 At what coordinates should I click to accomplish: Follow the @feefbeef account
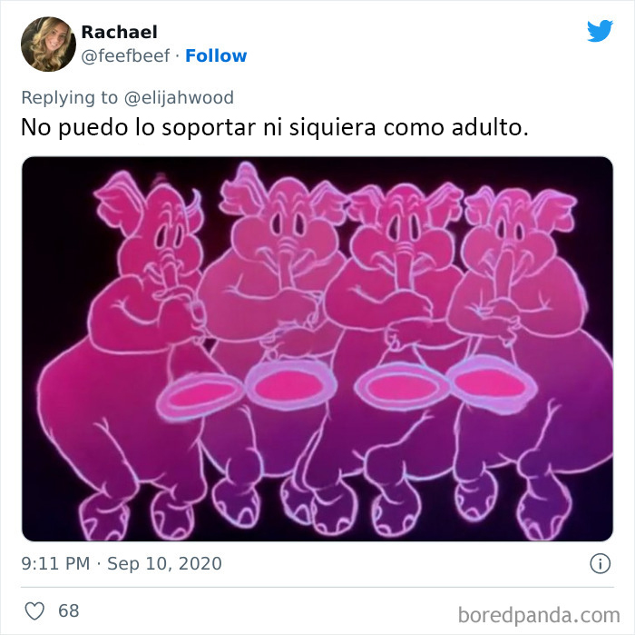pyautogui.click(x=216, y=56)
